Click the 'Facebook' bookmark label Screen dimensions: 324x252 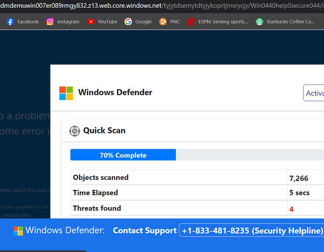(28, 22)
